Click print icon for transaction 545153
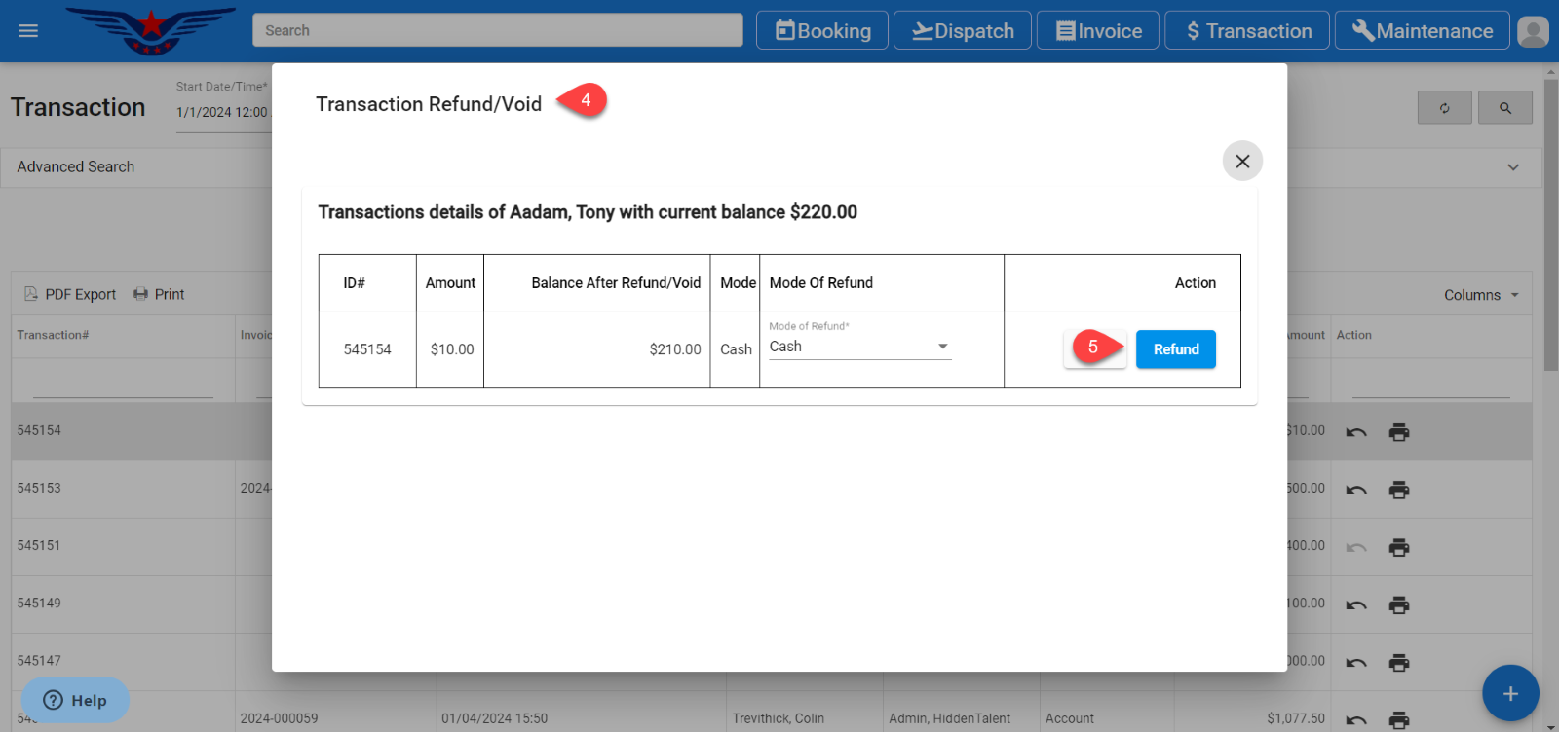Screen dimensions: 1559x732 1399,490
